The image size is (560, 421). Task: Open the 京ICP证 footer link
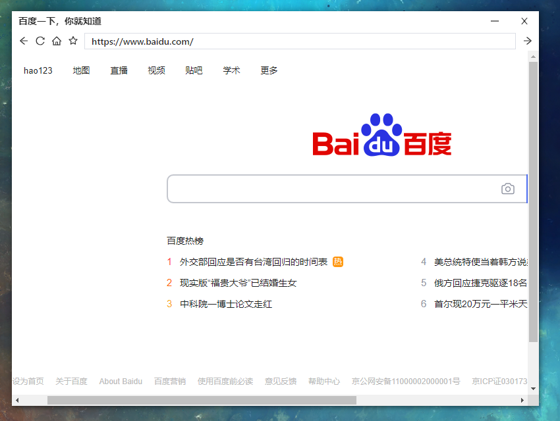click(499, 382)
